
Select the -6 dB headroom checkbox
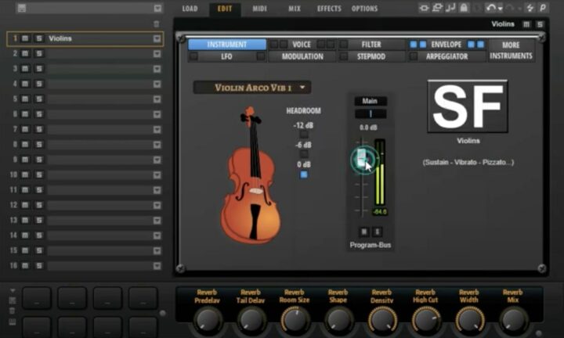click(304, 154)
